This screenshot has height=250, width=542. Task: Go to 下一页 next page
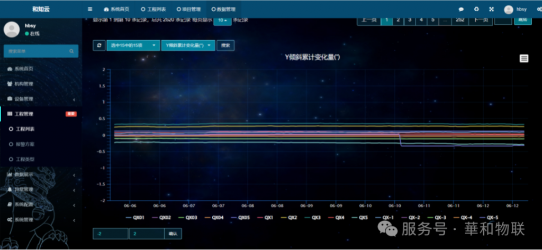[481, 20]
